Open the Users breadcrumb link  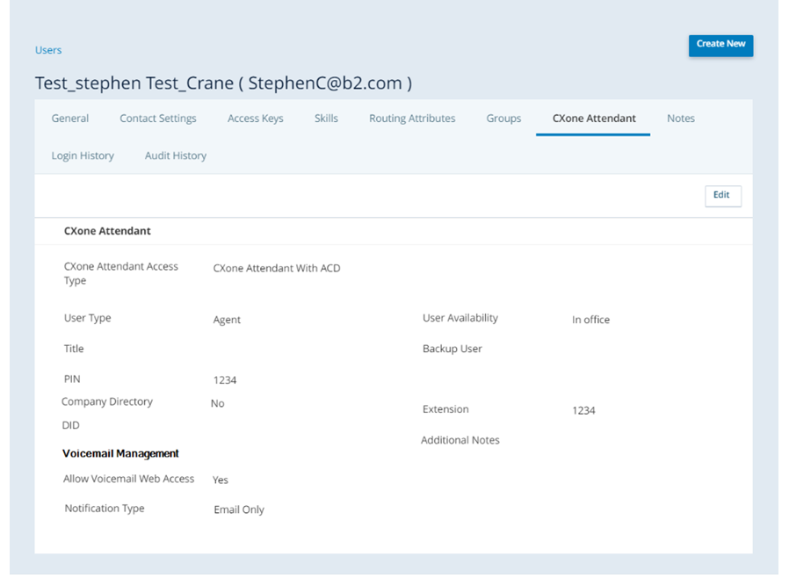48,50
